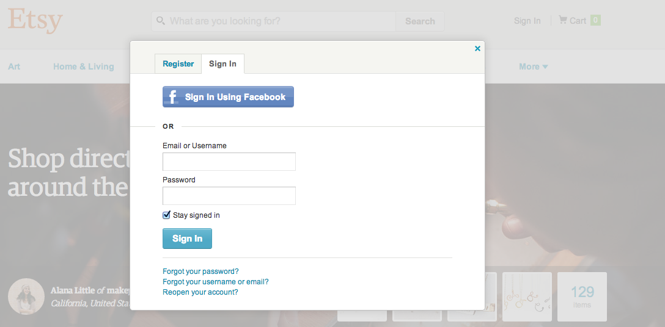Image resolution: width=665 pixels, height=327 pixels.
Task: Click the Reopen your account link
Action: 200,292
